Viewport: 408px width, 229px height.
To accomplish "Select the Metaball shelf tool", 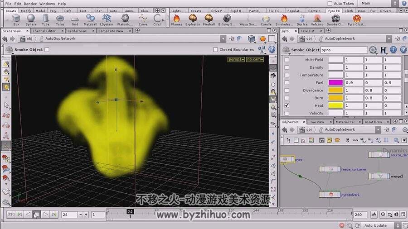I will tap(90, 20).
